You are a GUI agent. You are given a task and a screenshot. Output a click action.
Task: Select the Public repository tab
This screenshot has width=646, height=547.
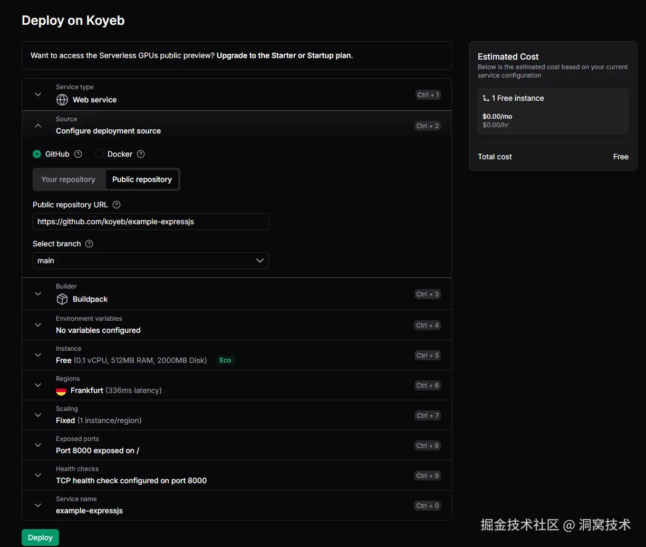coord(142,179)
